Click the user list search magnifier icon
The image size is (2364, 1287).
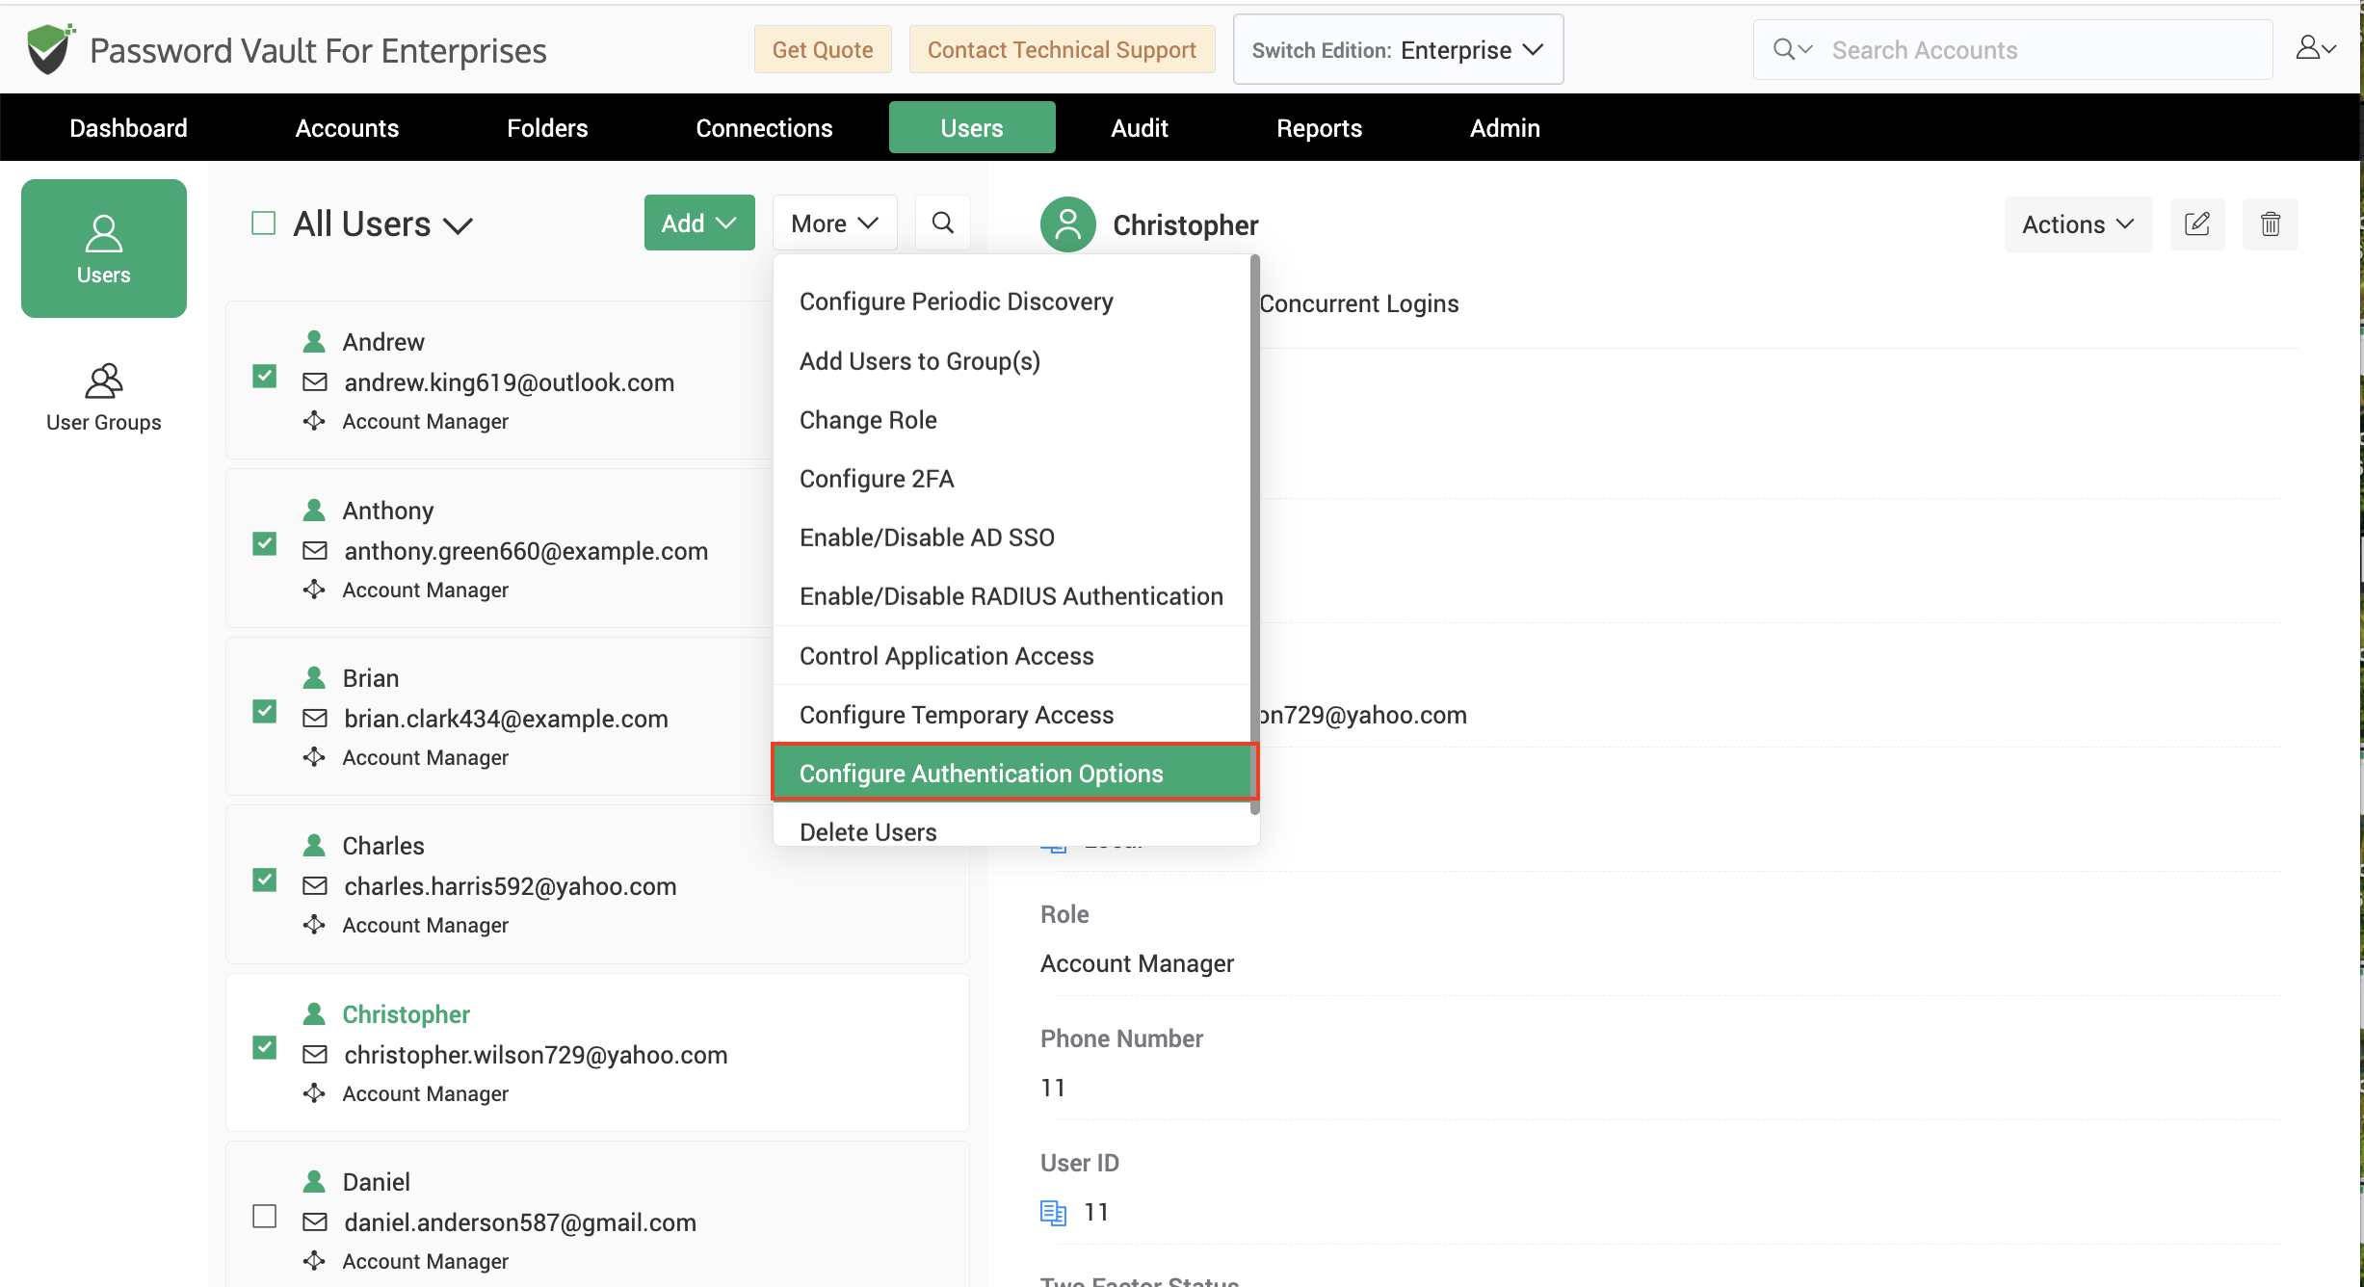tap(943, 223)
